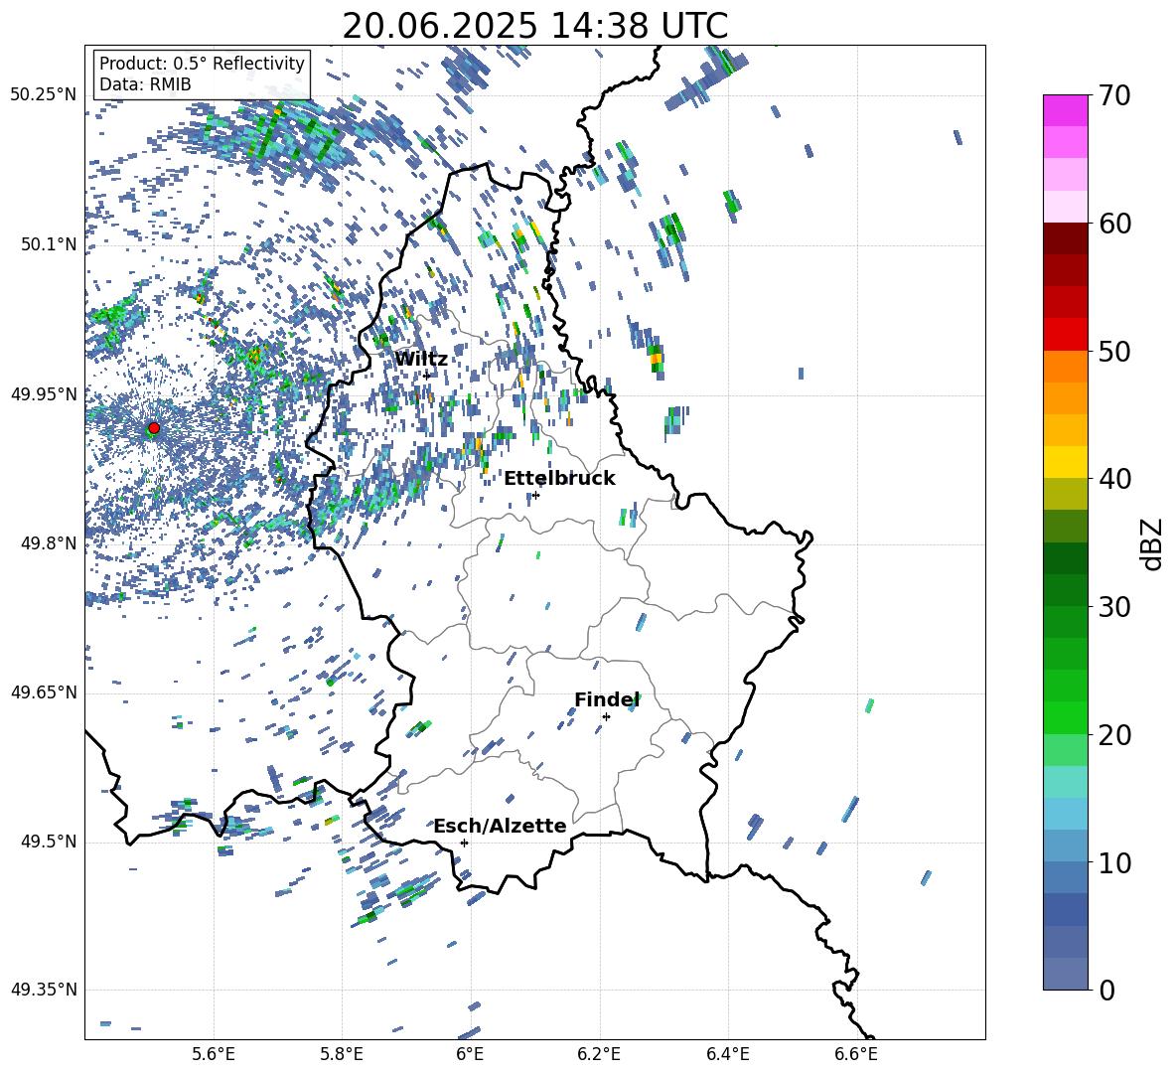Click the yellow colorbar band at 40 dBZ
The height and width of the screenshot is (1074, 1176).
pos(1066,462)
